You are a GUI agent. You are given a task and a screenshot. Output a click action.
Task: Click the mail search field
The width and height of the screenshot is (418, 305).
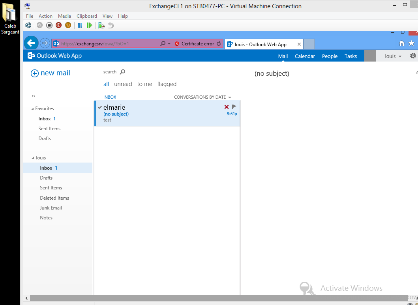(x=110, y=72)
